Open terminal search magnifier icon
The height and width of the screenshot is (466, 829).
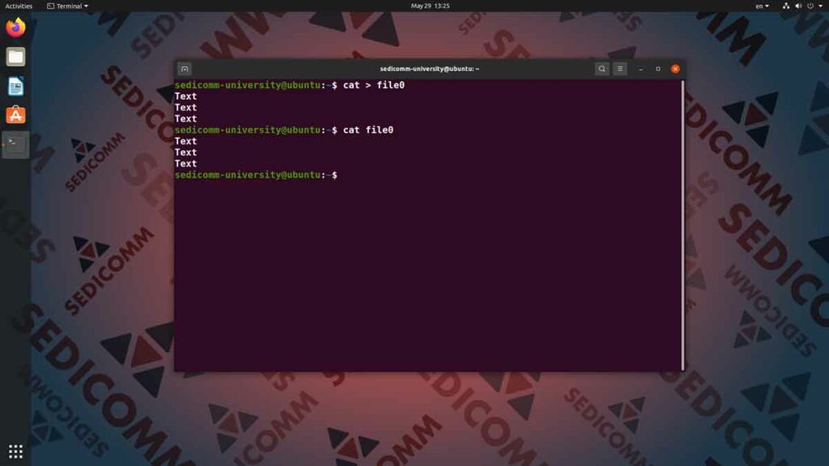pos(602,69)
